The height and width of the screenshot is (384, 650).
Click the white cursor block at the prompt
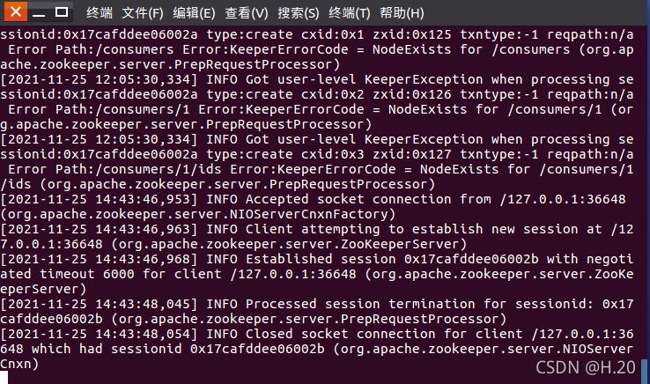coord(4,378)
